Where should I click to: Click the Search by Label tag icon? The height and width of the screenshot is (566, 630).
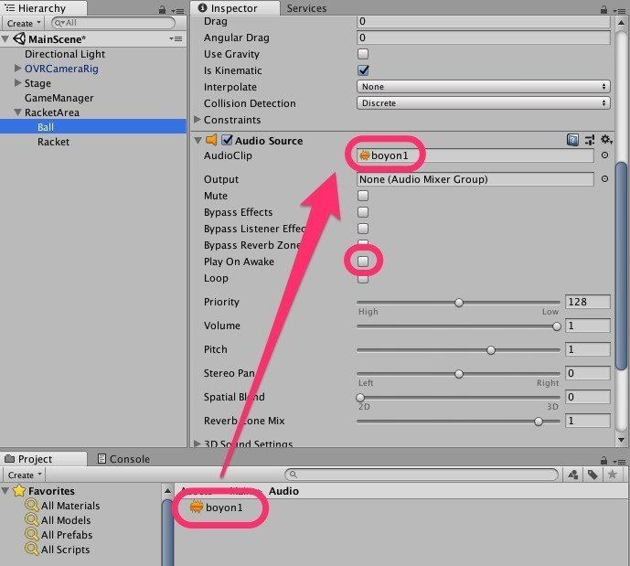[593, 475]
